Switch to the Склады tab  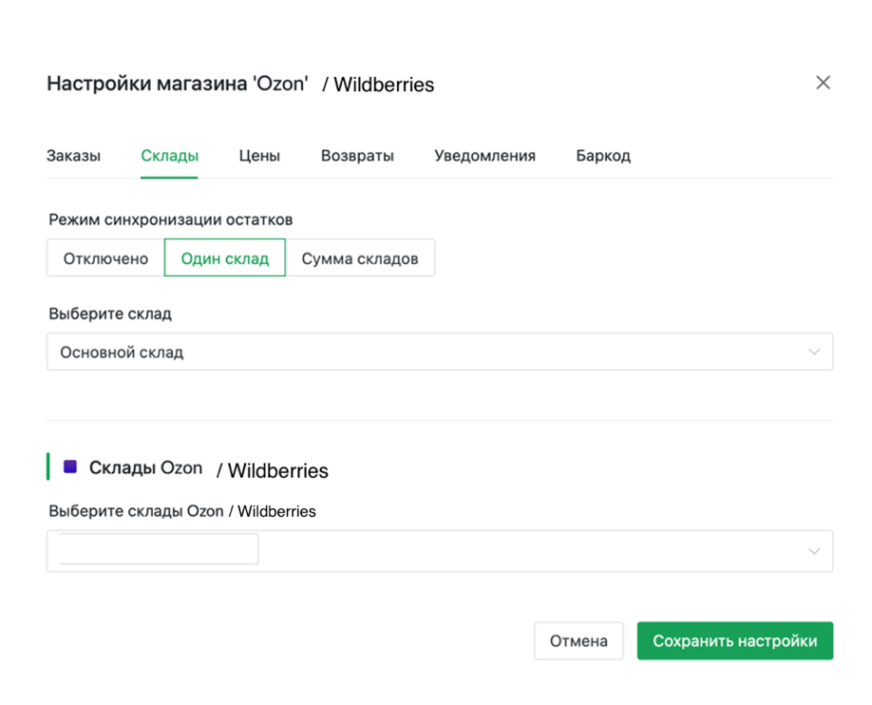click(169, 156)
